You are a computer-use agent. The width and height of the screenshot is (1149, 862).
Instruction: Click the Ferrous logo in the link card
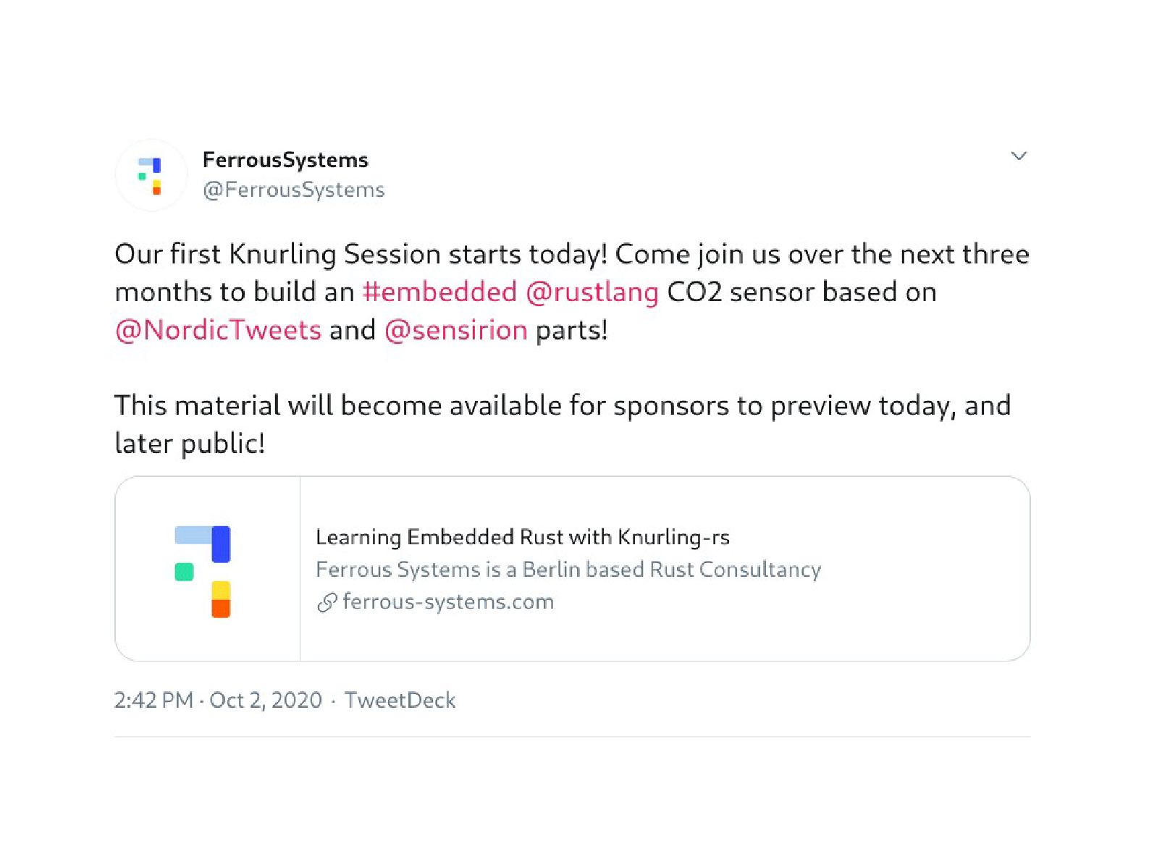(203, 570)
